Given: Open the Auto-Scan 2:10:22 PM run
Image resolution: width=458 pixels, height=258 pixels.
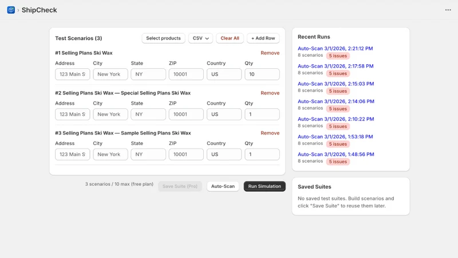Looking at the screenshot, I should point(336,119).
